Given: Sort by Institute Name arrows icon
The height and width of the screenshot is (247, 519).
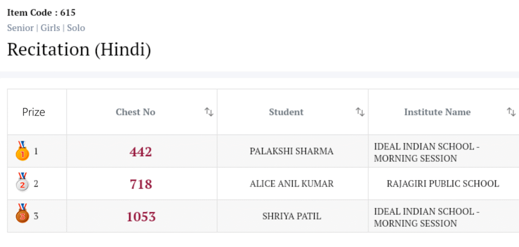Looking at the screenshot, I should click(511, 112).
